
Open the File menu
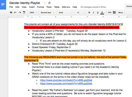[11, 7]
